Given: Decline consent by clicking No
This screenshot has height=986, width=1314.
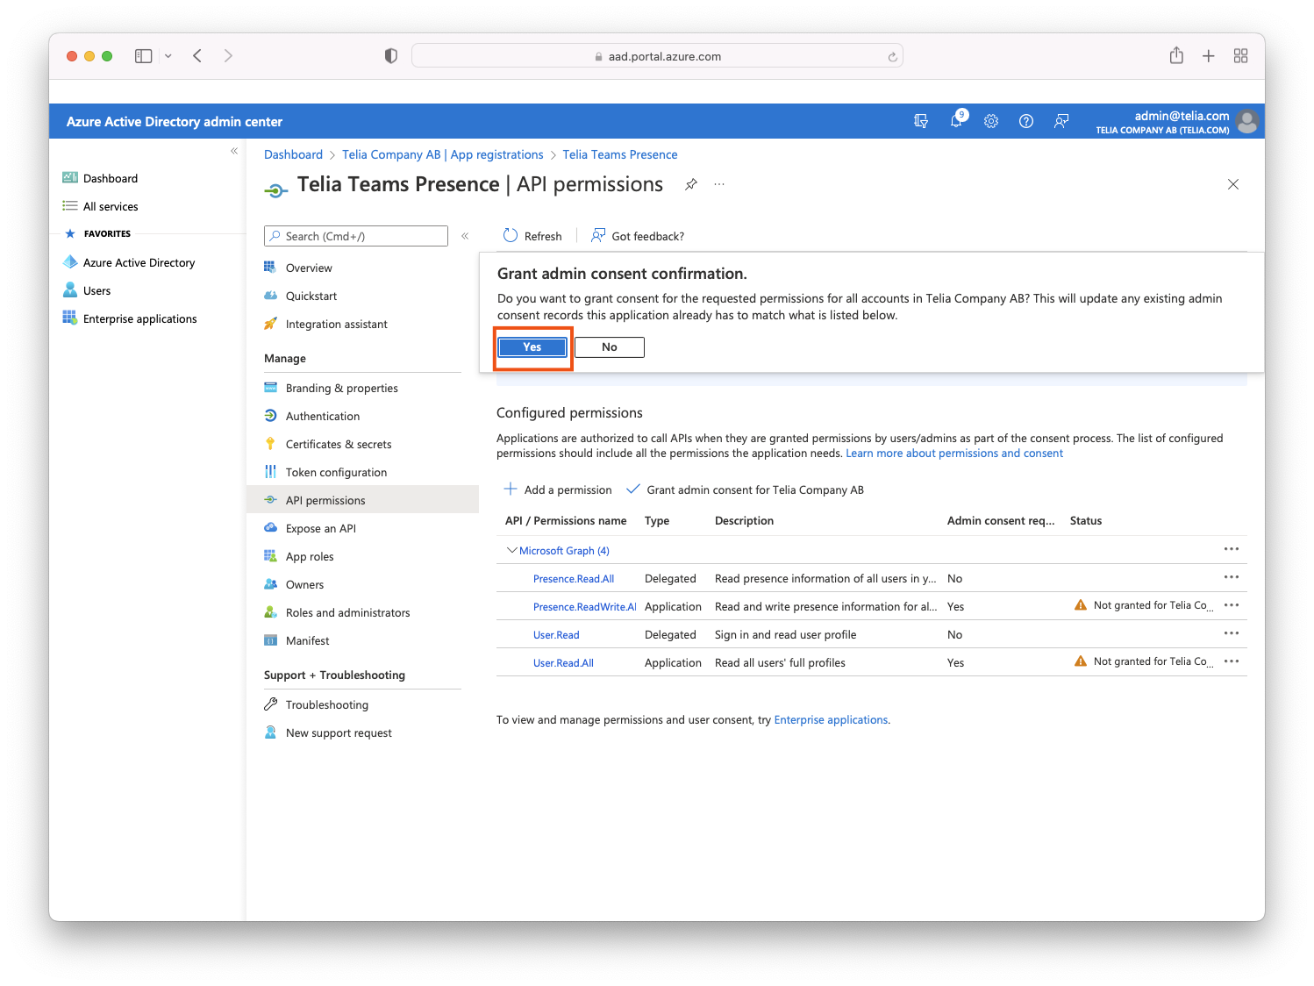Looking at the screenshot, I should click(610, 347).
